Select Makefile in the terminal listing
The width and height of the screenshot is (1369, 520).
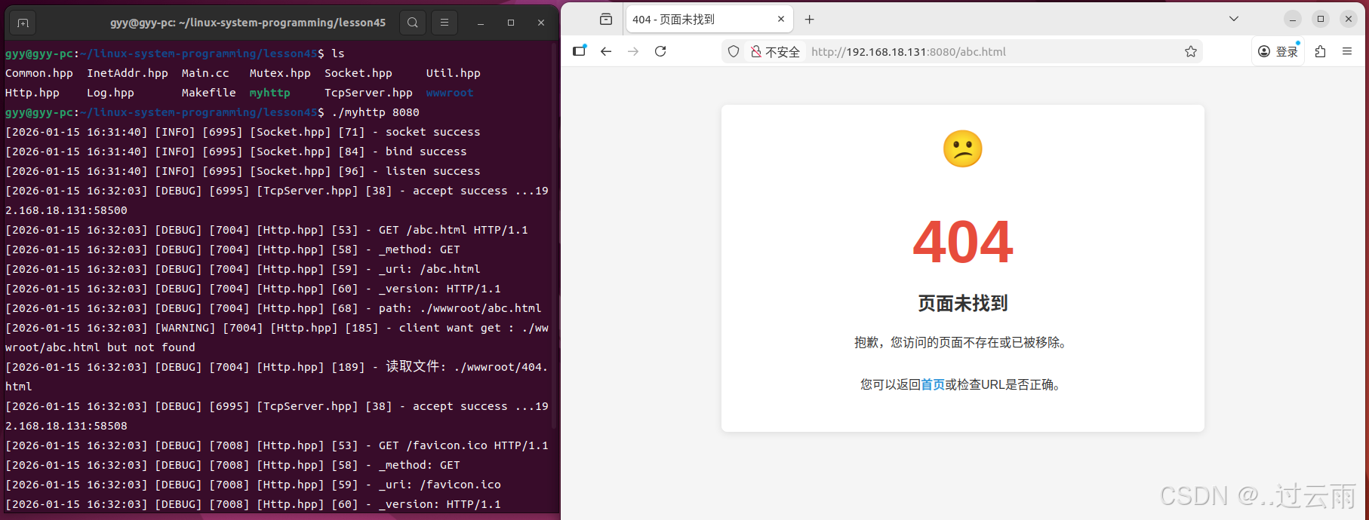[209, 93]
